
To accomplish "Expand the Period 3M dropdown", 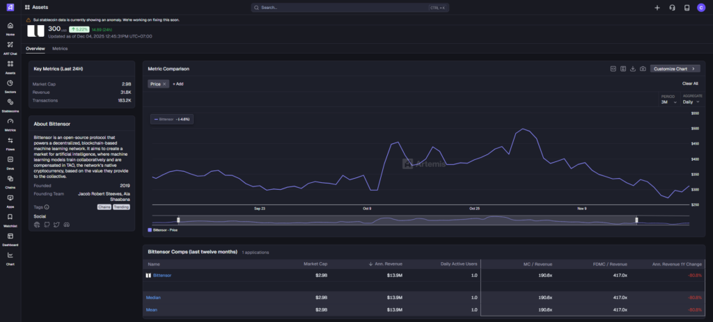I will pyautogui.click(x=668, y=102).
